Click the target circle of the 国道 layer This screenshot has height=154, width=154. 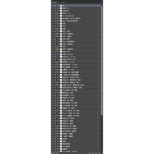tap(98, 141)
